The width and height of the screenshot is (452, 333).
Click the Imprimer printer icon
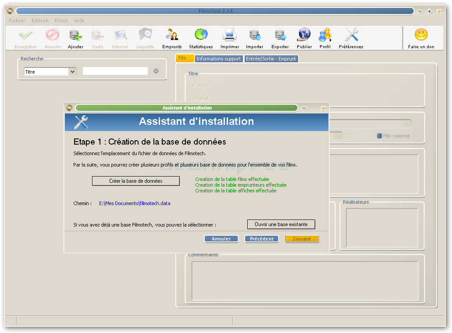[x=230, y=35]
